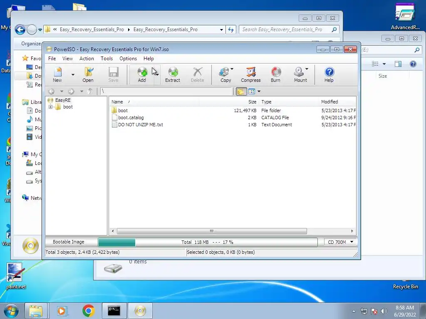Click the Command Prompt taskbar icon
The height and width of the screenshot is (319, 426).
tap(114, 311)
